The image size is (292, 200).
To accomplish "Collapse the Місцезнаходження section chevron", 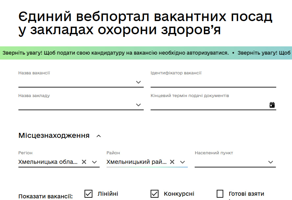I will 99,136.
